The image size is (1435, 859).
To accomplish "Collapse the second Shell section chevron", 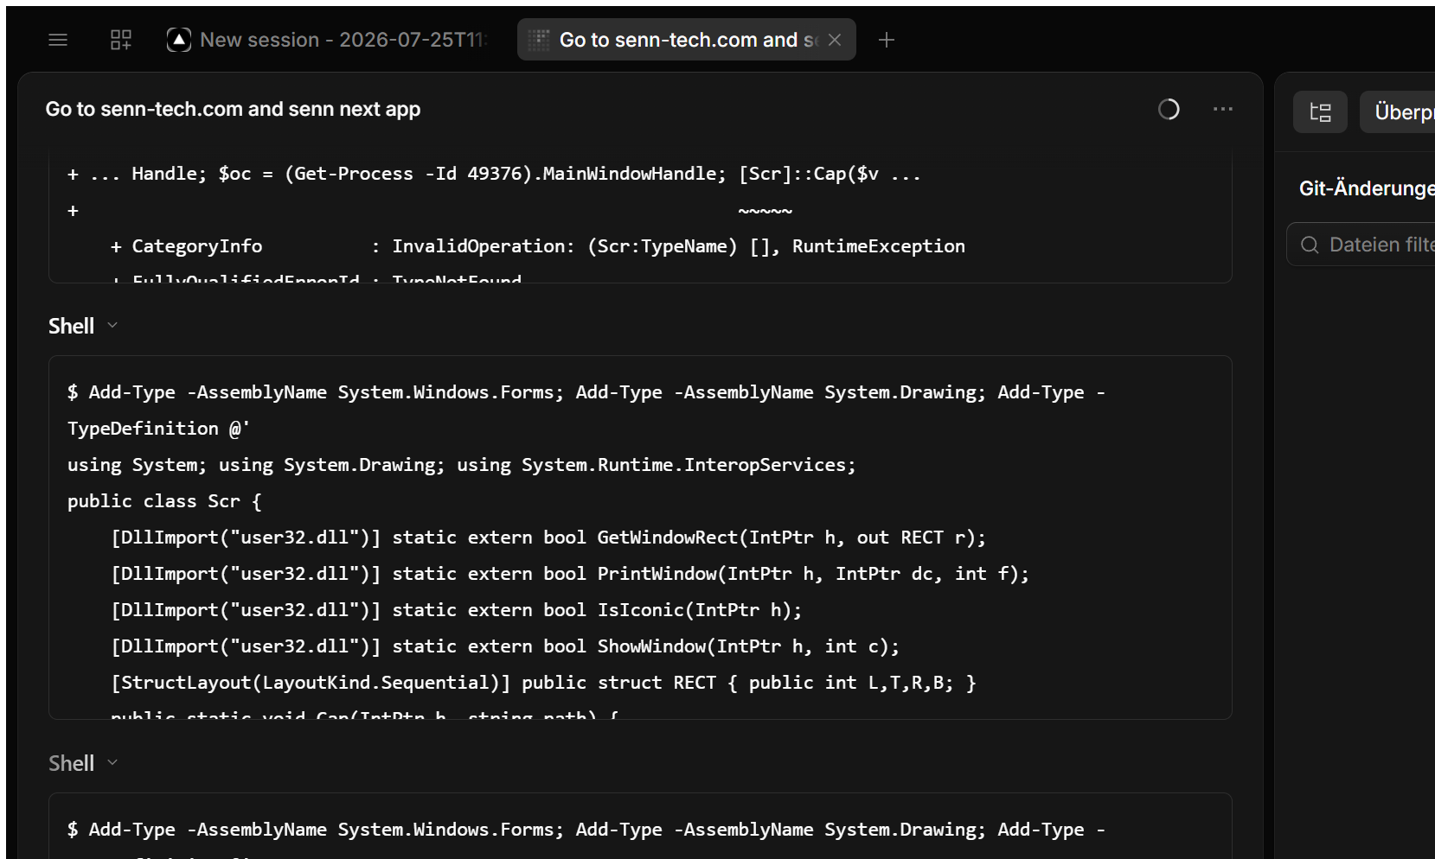I will pos(112,763).
